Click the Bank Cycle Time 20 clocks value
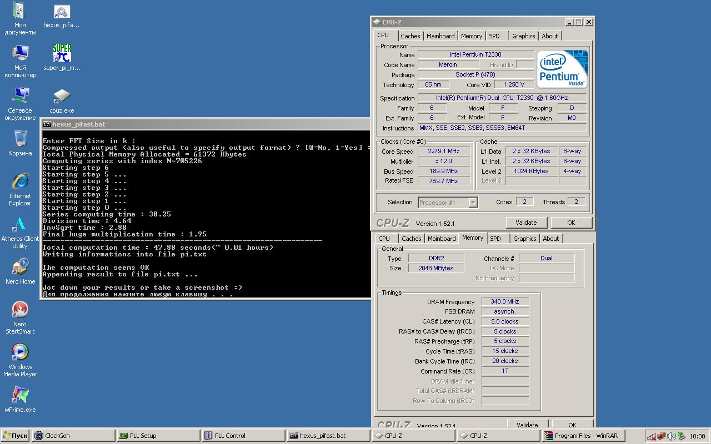The width and height of the screenshot is (711, 444). (505, 361)
